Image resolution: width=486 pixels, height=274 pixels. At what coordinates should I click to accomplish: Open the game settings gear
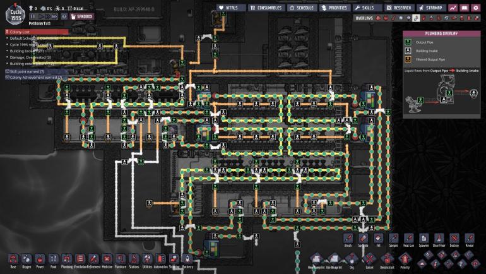[x=475, y=8]
